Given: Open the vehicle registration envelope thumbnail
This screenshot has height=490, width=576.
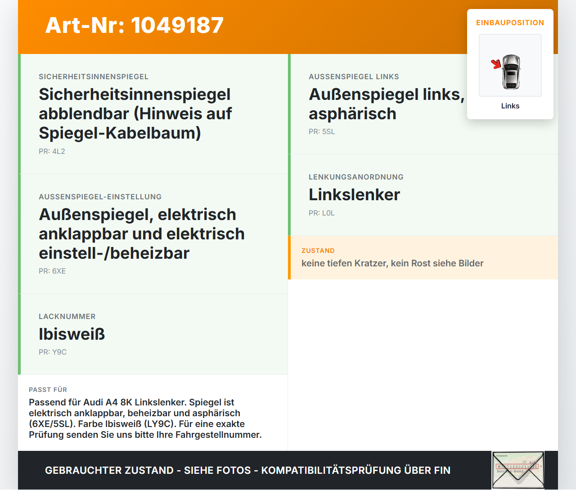Looking at the screenshot, I should [x=518, y=470].
